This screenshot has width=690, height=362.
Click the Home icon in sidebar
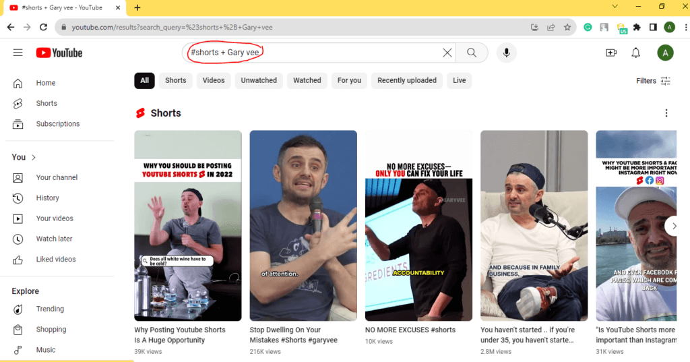(18, 83)
